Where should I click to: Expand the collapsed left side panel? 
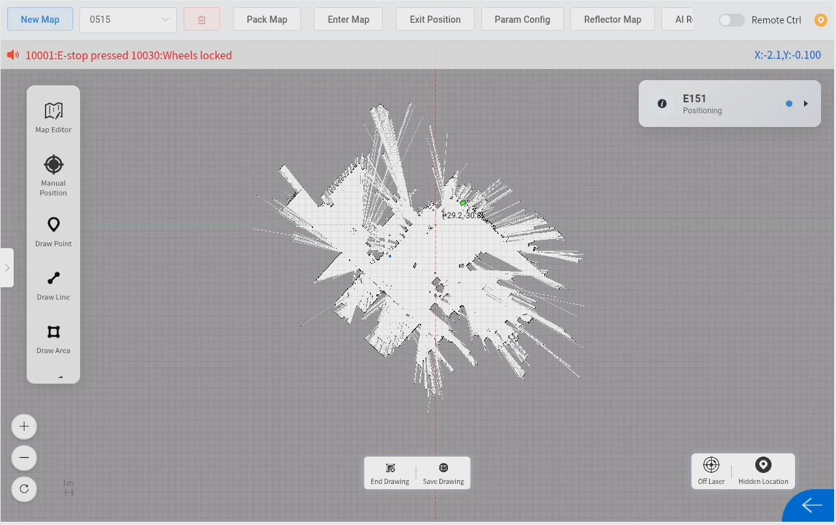pyautogui.click(x=7, y=268)
